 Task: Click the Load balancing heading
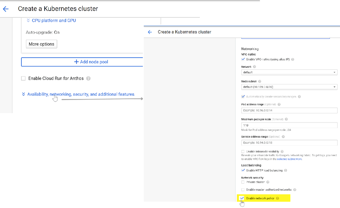[251, 165]
